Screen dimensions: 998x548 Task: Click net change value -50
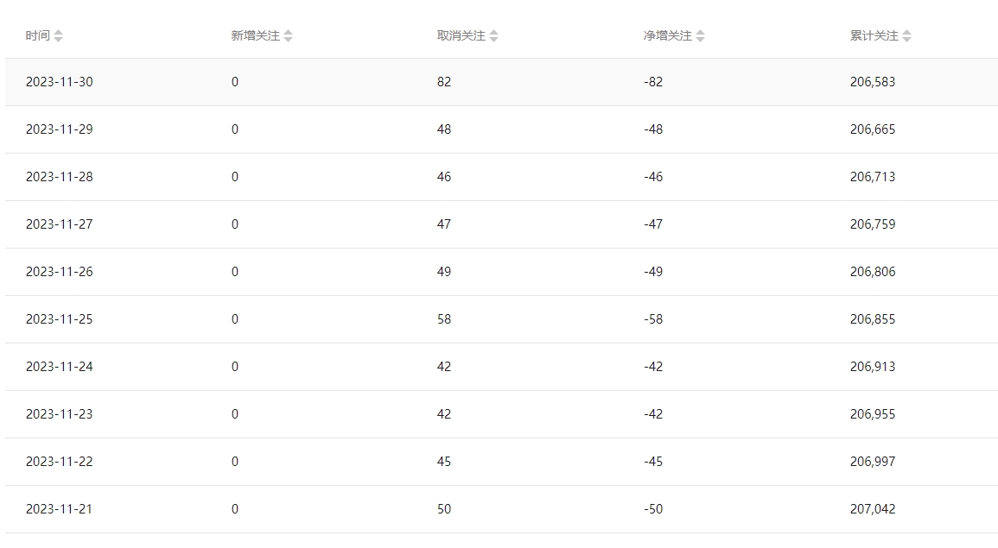coord(653,509)
